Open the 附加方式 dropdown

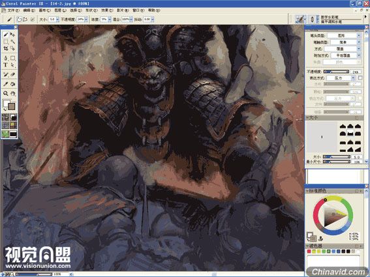(345, 55)
